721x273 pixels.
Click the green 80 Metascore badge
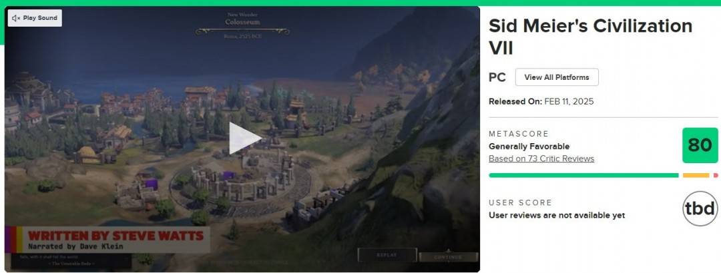[700, 145]
